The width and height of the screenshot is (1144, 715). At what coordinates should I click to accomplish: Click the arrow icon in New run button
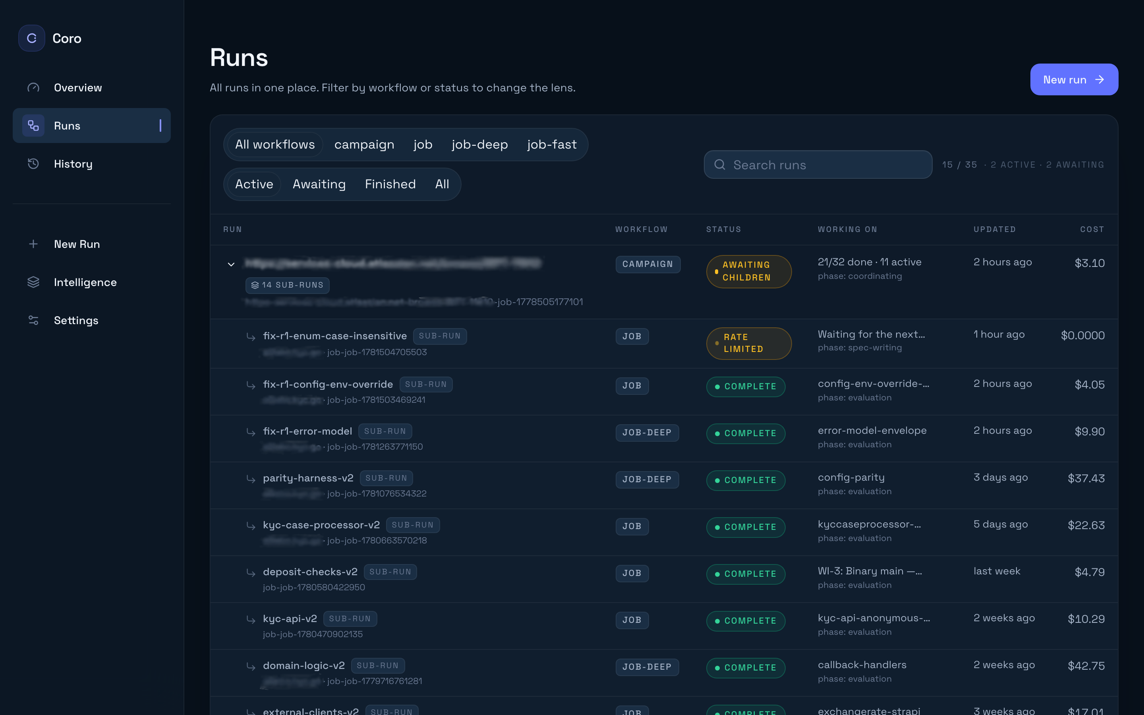pyautogui.click(x=1100, y=79)
